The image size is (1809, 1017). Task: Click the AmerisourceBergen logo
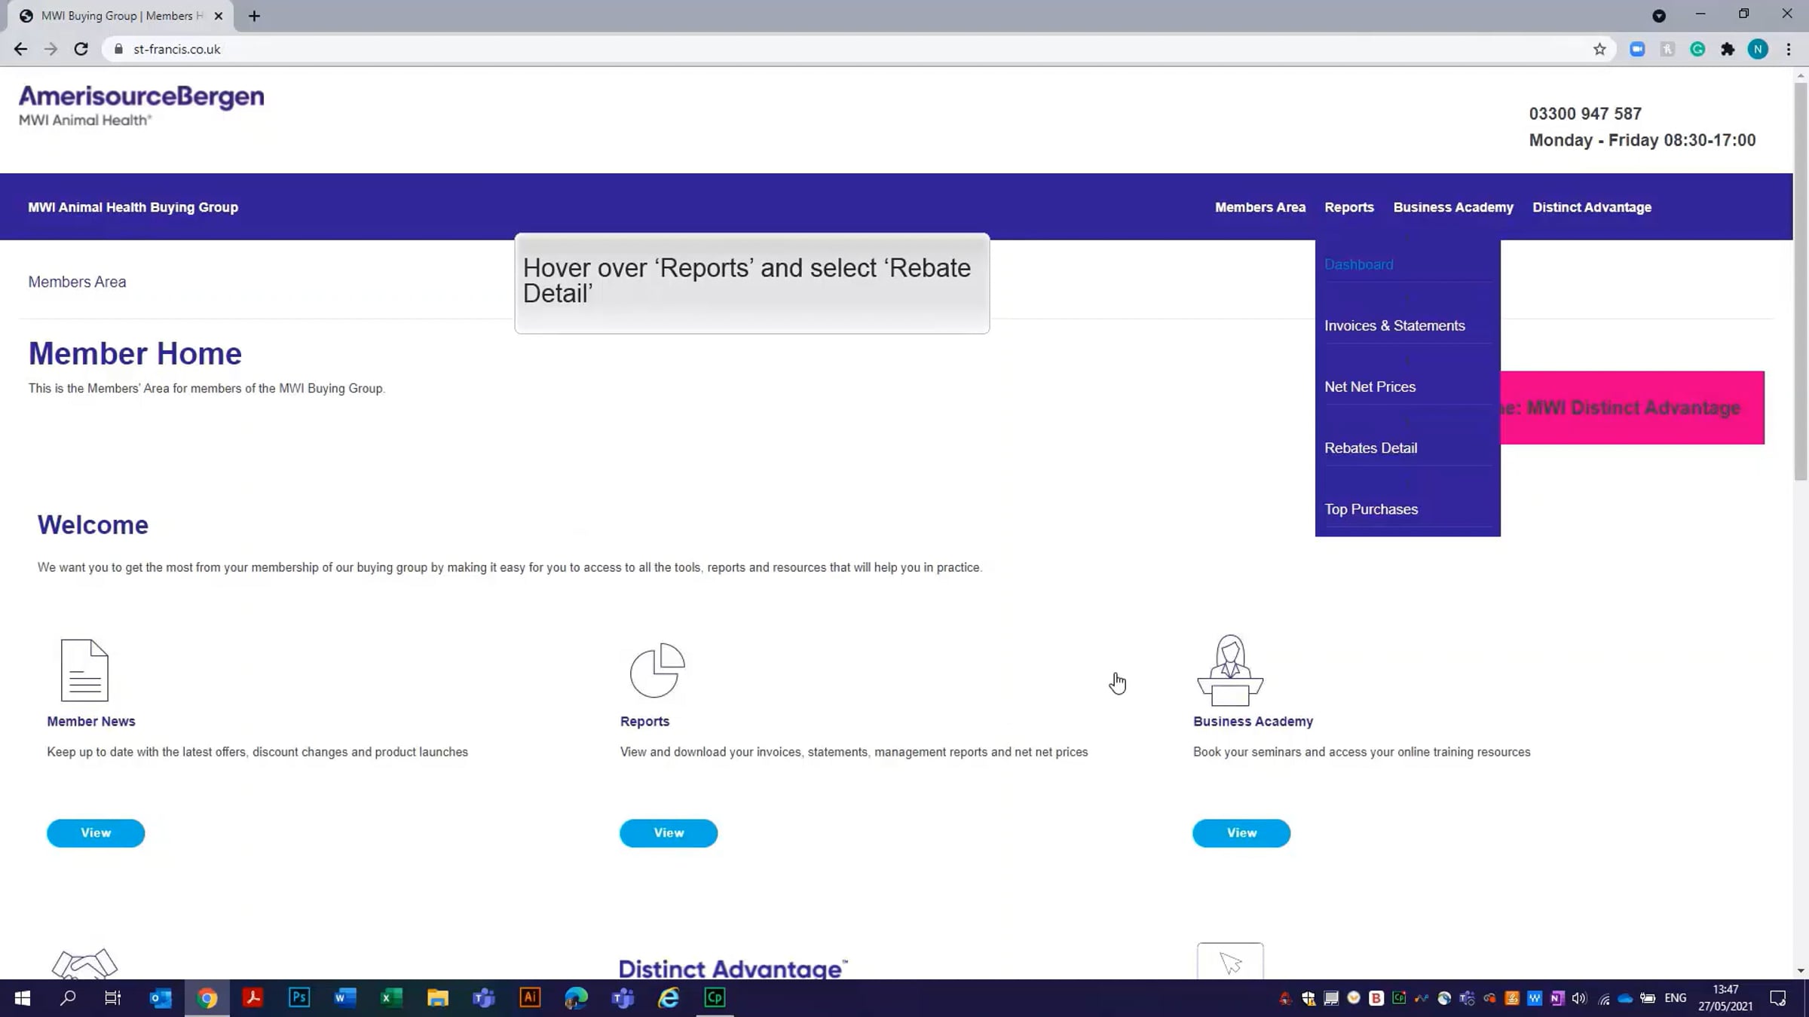(x=142, y=105)
